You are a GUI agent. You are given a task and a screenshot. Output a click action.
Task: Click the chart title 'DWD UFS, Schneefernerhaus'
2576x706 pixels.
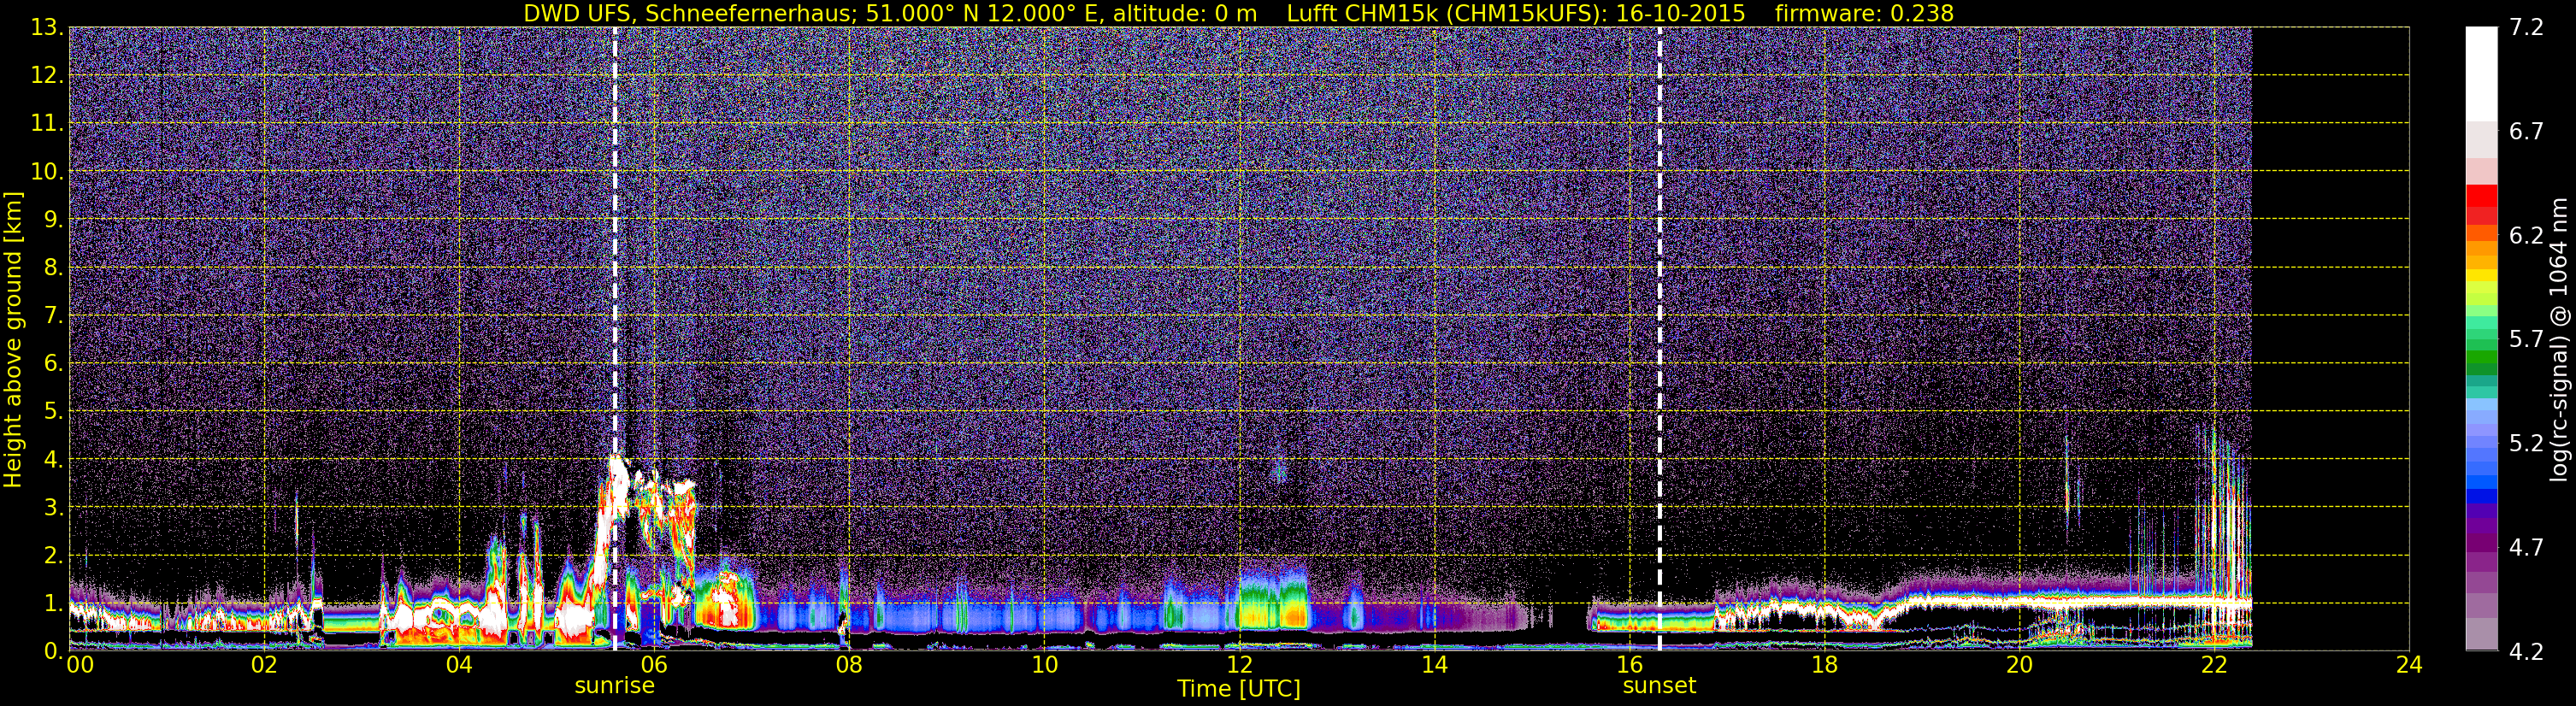coord(691,13)
